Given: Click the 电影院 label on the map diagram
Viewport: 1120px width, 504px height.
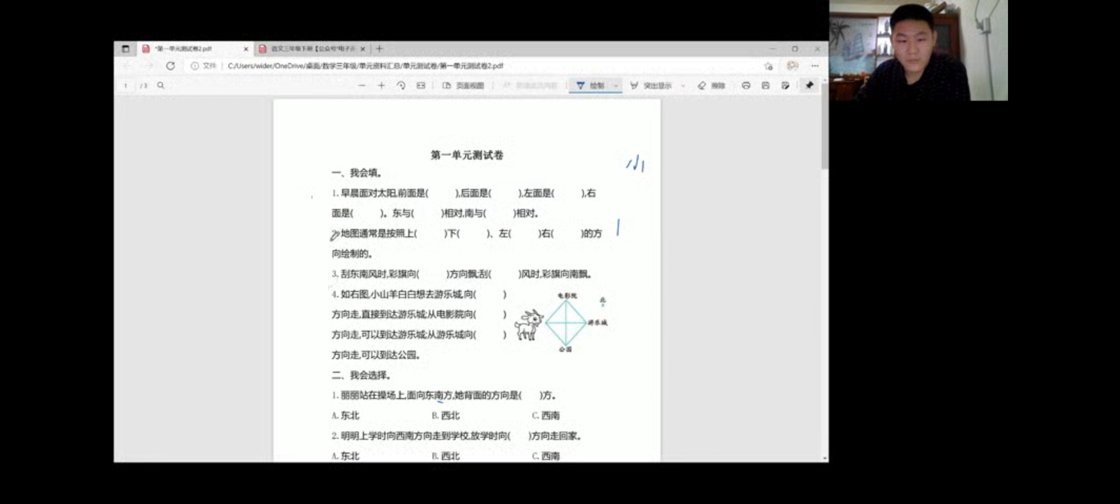Looking at the screenshot, I should click(567, 295).
